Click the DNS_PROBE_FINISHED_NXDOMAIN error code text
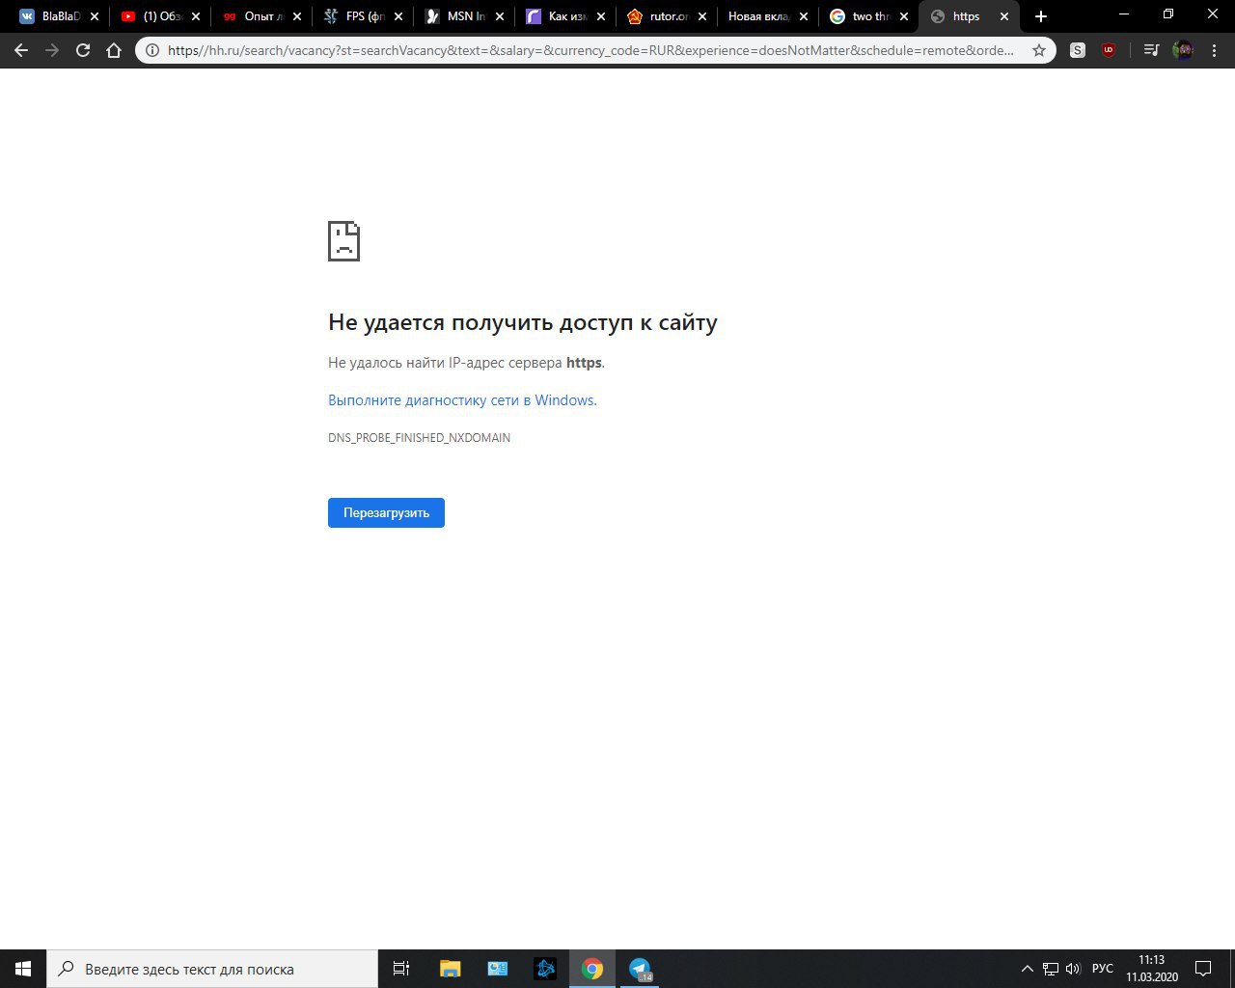The image size is (1235, 988). click(x=419, y=438)
